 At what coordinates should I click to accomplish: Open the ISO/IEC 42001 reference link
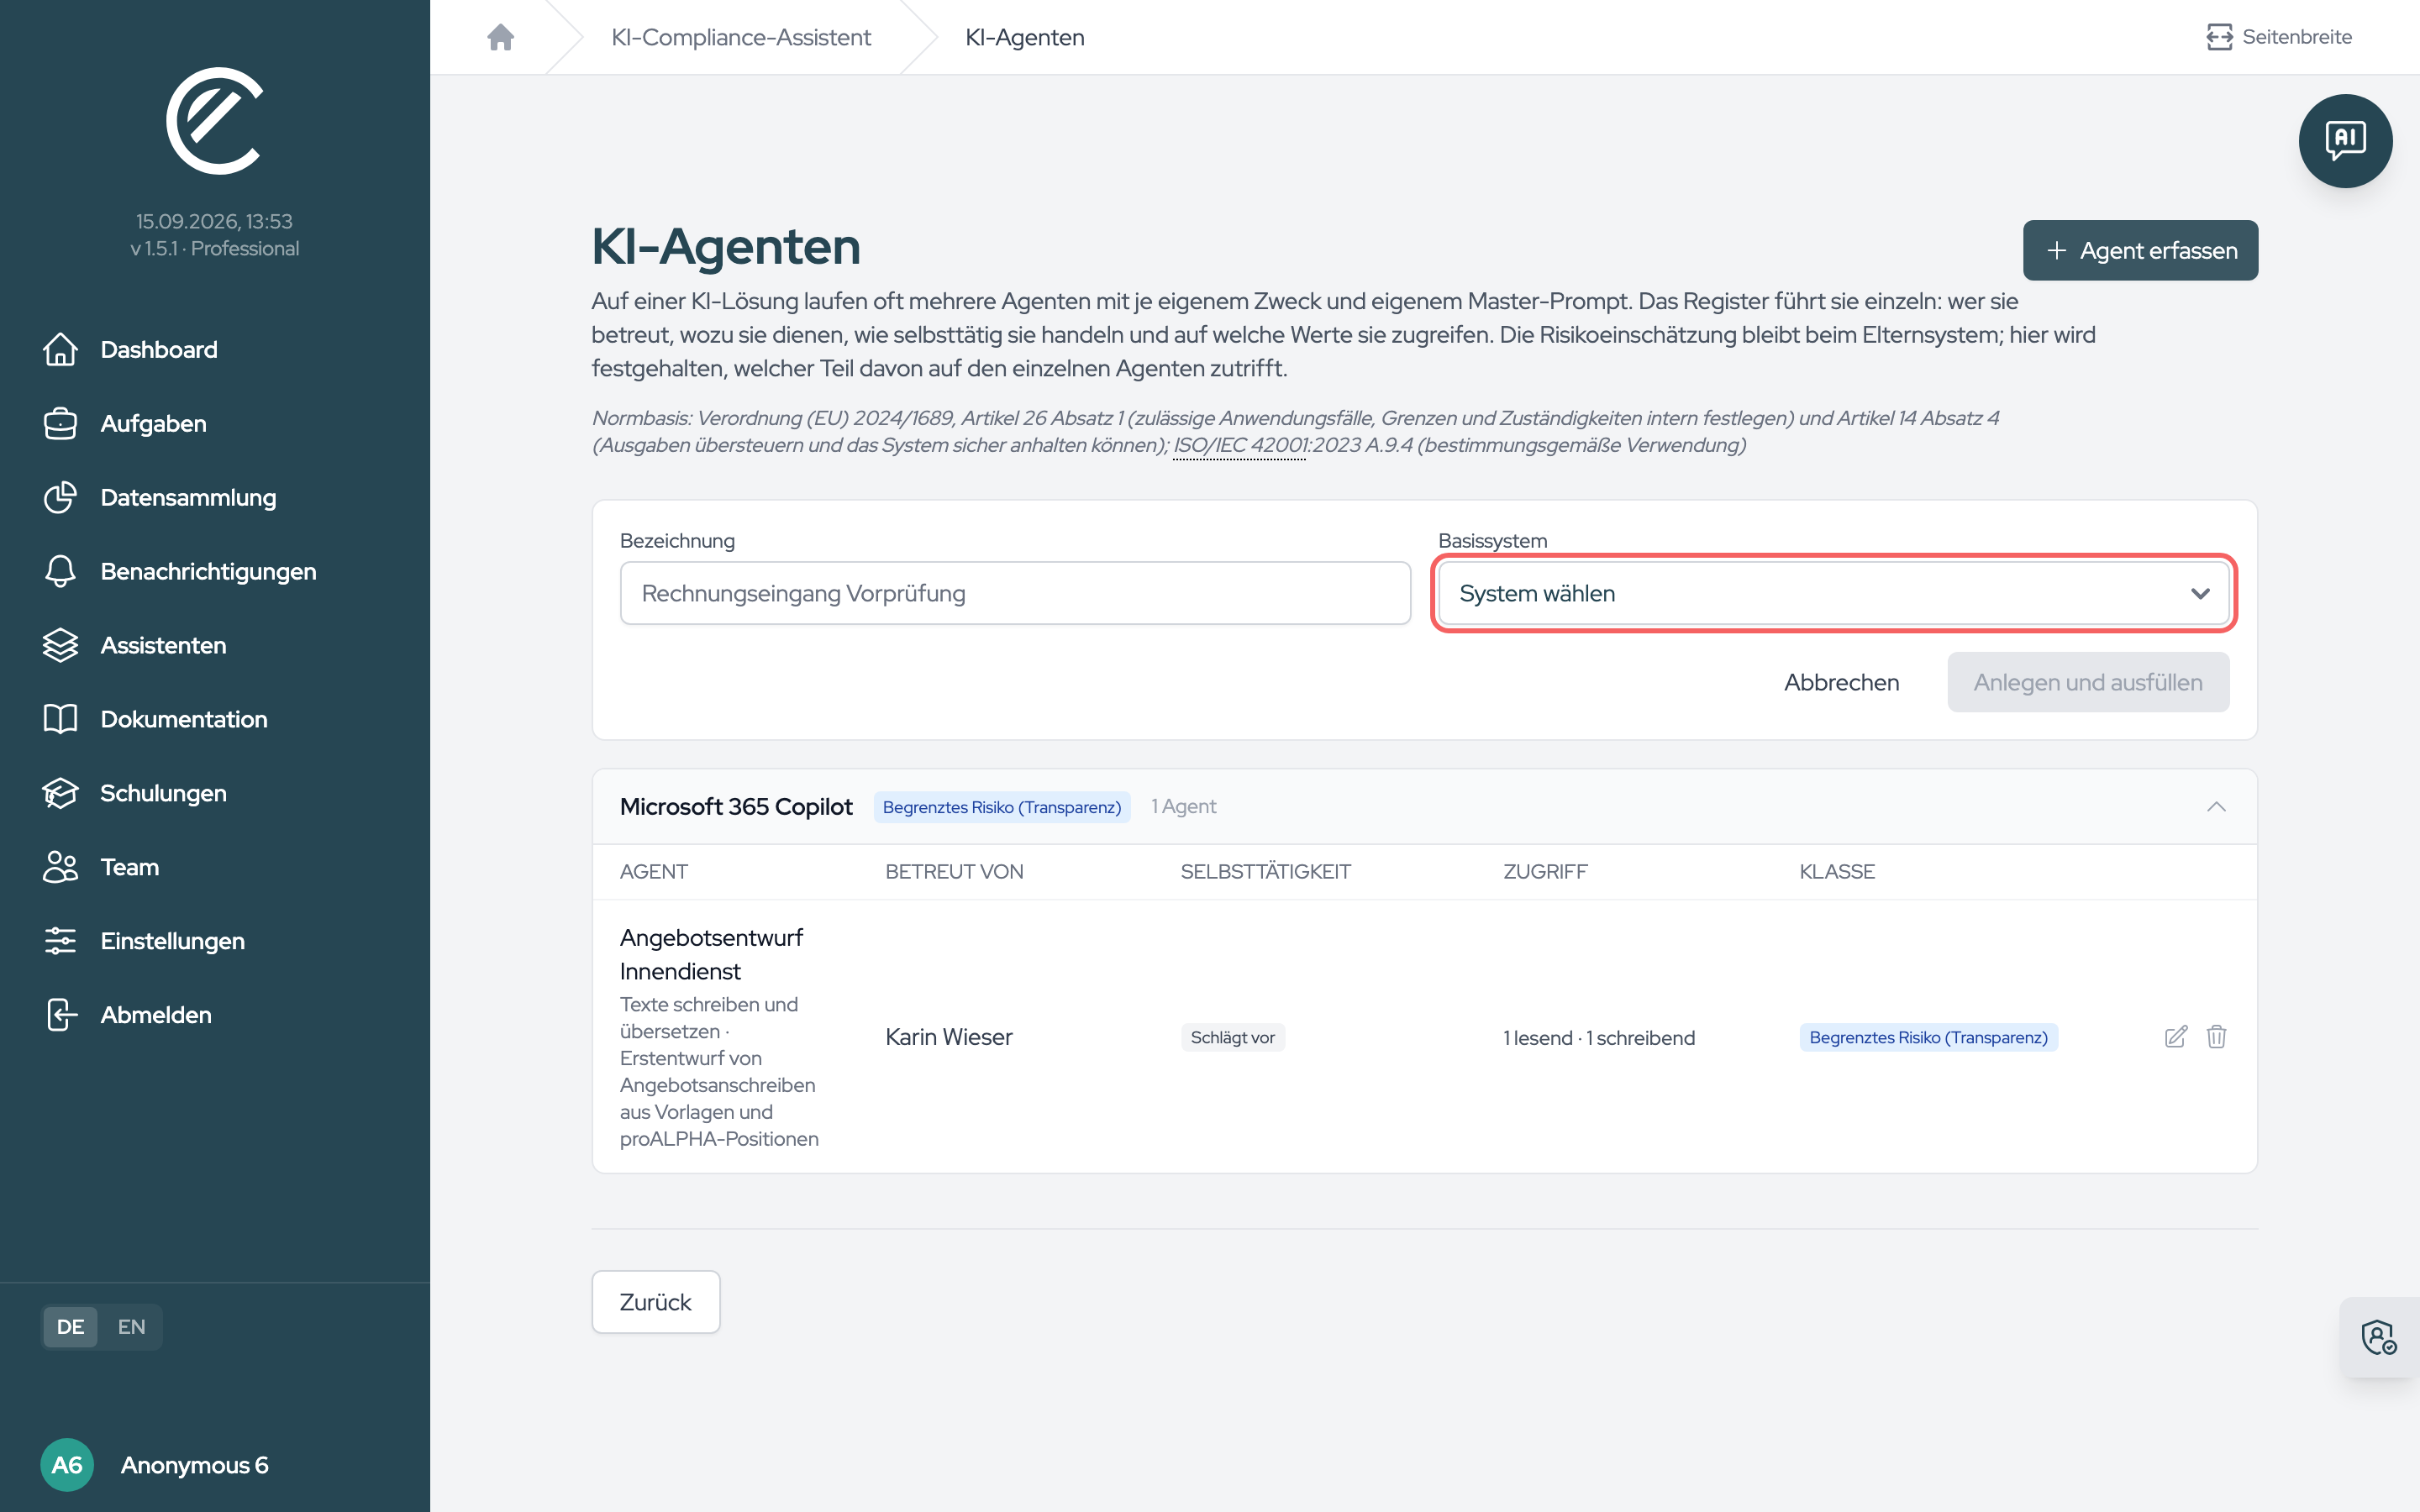(1239, 445)
